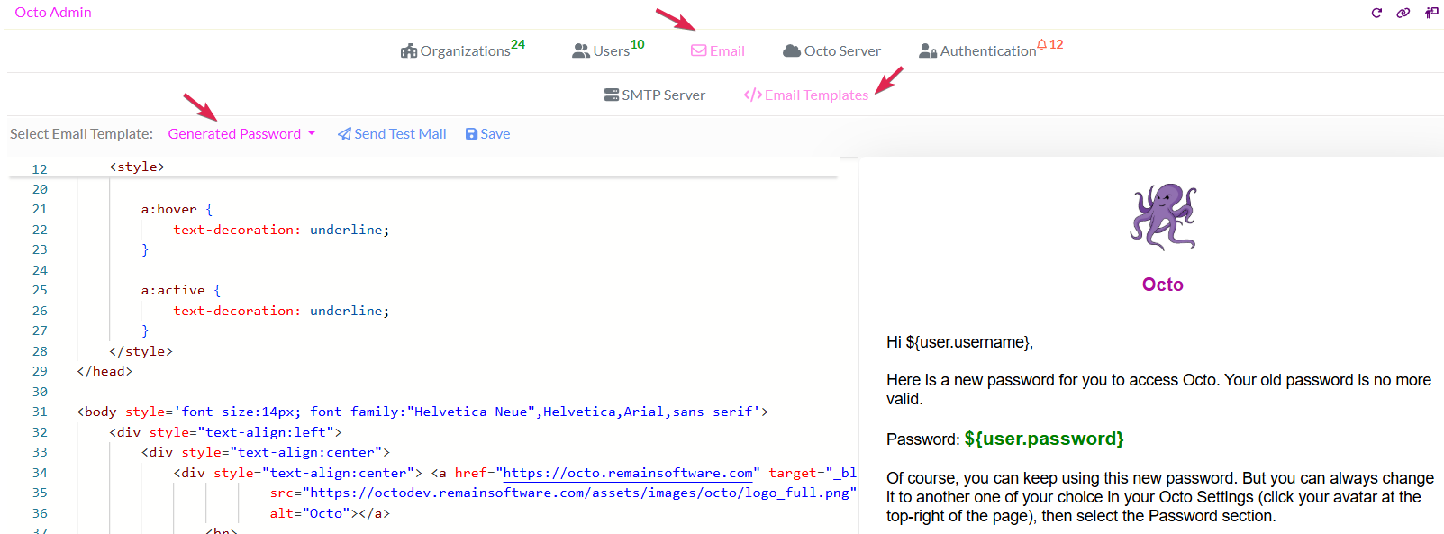Click the octo.remainsoftware.com URL in code

pos(627,473)
